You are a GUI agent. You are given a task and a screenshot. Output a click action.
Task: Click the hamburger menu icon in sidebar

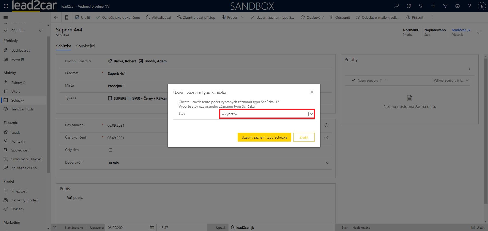pyautogui.click(x=6, y=17)
